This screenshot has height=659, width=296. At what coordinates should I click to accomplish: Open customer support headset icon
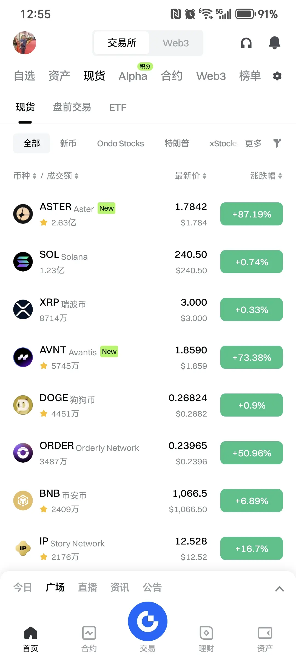(x=246, y=43)
